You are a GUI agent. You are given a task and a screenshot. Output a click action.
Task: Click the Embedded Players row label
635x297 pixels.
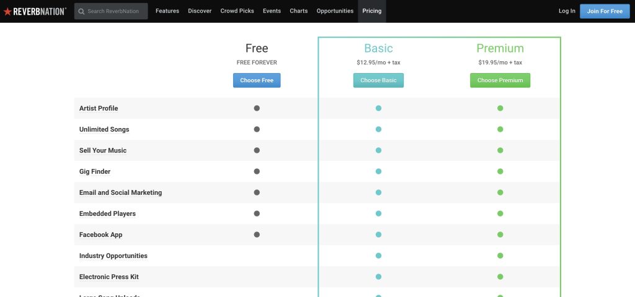coord(107,213)
